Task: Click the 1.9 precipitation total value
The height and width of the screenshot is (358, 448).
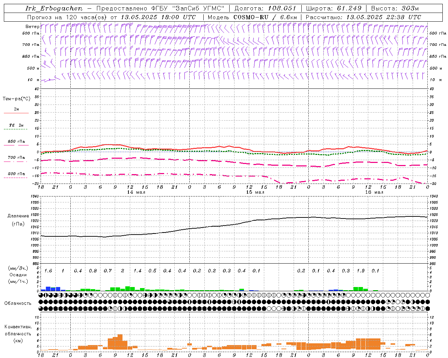Action: (x=360, y=271)
